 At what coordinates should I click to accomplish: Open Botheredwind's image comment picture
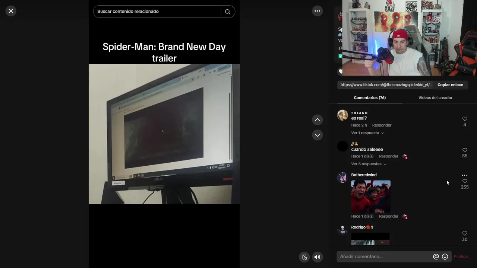point(371,197)
